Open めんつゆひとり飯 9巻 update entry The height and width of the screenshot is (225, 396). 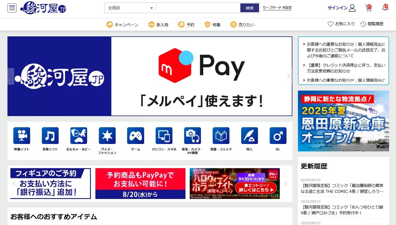342,210
